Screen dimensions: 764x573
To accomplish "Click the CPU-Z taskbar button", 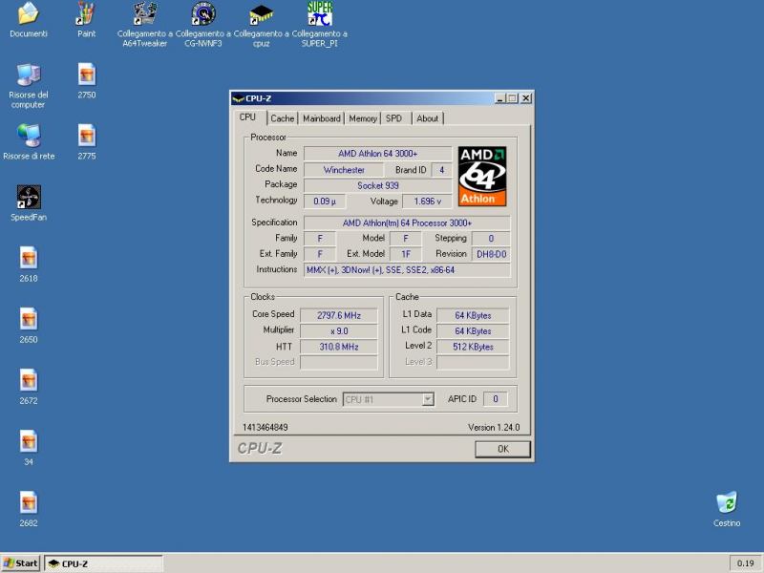I will pyautogui.click(x=103, y=563).
